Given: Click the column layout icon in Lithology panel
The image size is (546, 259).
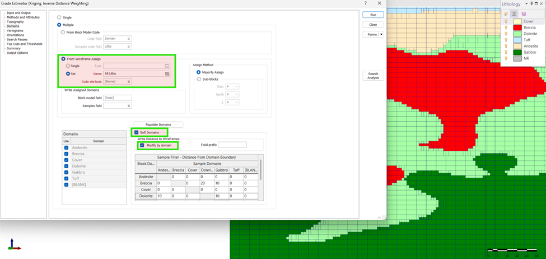Looking at the screenshot, I should pyautogui.click(x=514, y=13).
